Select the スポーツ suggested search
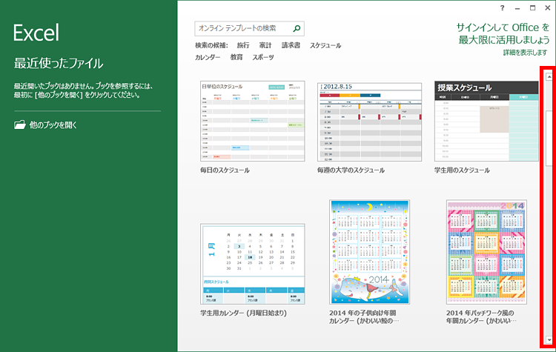Image resolution: width=556 pixels, height=352 pixels. coord(263,57)
